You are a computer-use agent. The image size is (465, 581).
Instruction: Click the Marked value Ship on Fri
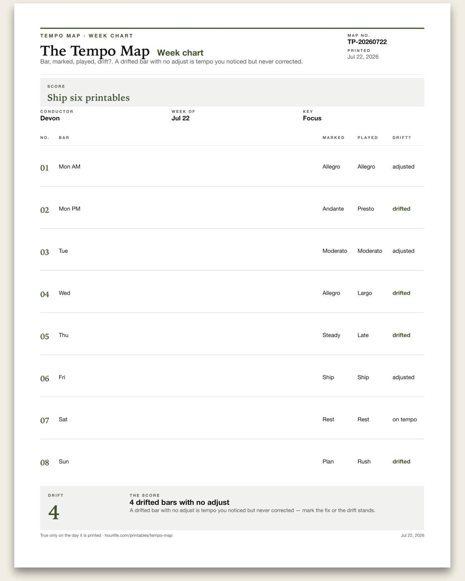tap(328, 377)
